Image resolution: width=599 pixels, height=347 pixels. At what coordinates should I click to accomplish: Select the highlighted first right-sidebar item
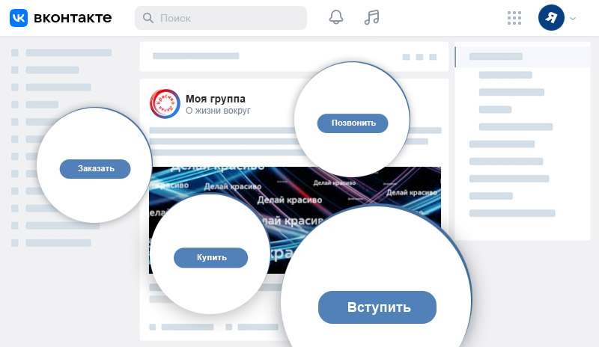[523, 57]
